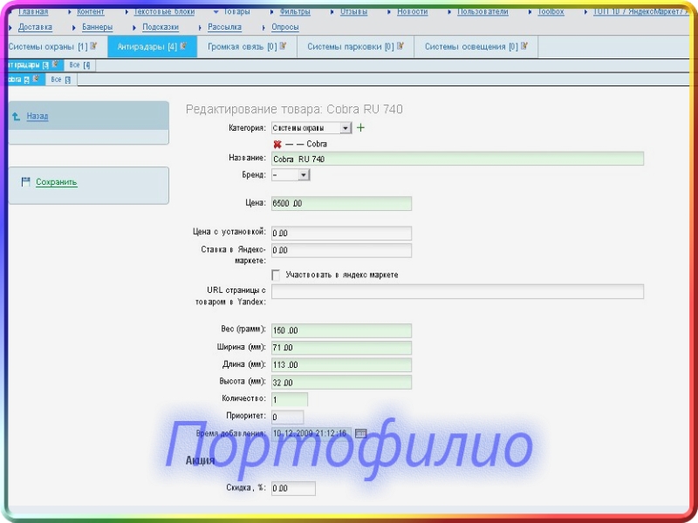Image resolution: width=698 pixels, height=523 pixels.
Task: Enable Участвовать в яндекс маркете checkbox
Action: [276, 275]
